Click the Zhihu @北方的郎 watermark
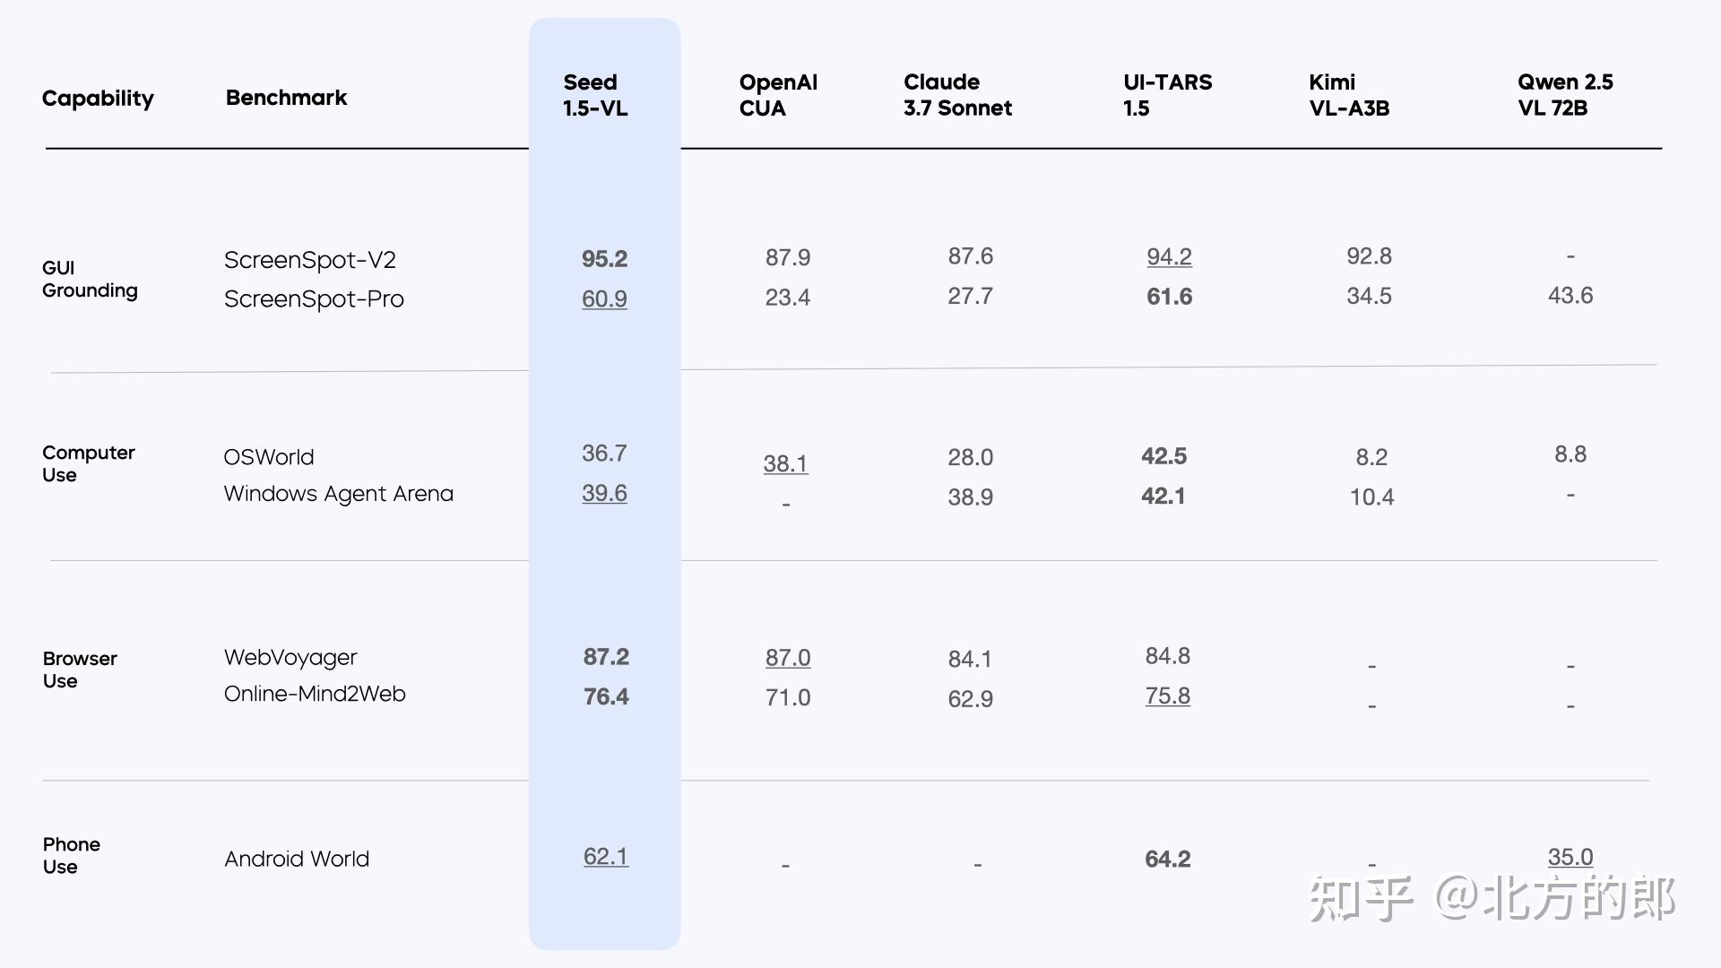 pos(1492,898)
